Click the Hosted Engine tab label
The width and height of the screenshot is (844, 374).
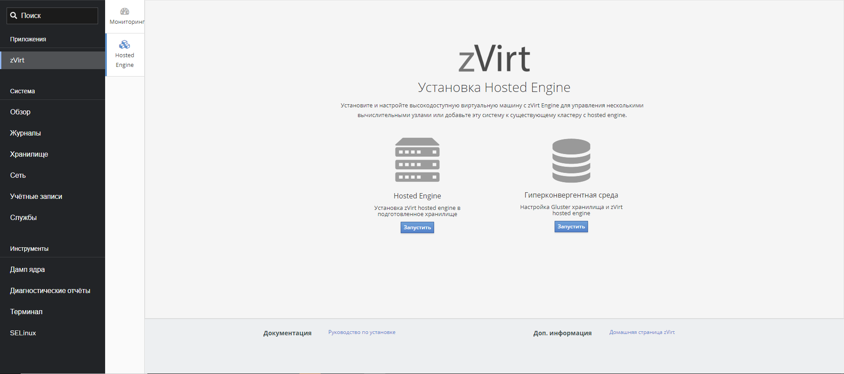coord(125,60)
